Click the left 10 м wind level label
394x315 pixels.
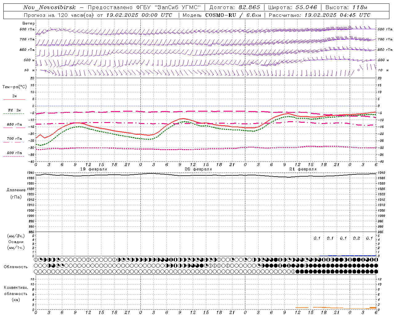[30, 70]
